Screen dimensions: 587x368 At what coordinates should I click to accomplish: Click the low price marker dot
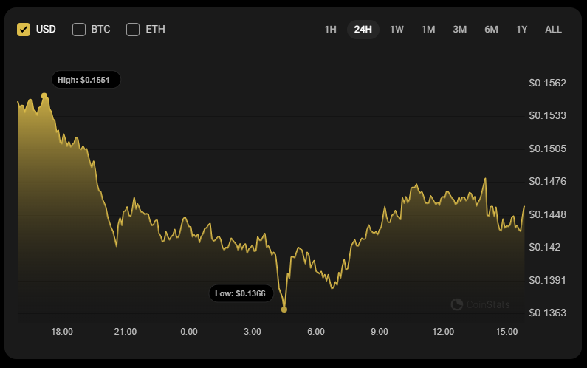[x=284, y=309]
